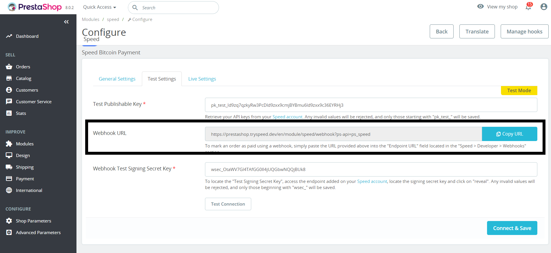Open notifications bell icon
The height and width of the screenshot is (253, 551).
tap(528, 7)
